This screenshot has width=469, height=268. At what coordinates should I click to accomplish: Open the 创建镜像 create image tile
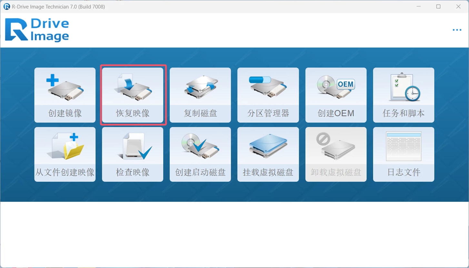pos(65,95)
